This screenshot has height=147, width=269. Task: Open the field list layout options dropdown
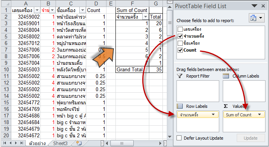pyautogui.click(x=257, y=18)
